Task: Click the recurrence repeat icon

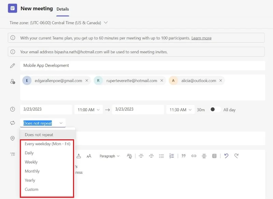Action: 13,123
